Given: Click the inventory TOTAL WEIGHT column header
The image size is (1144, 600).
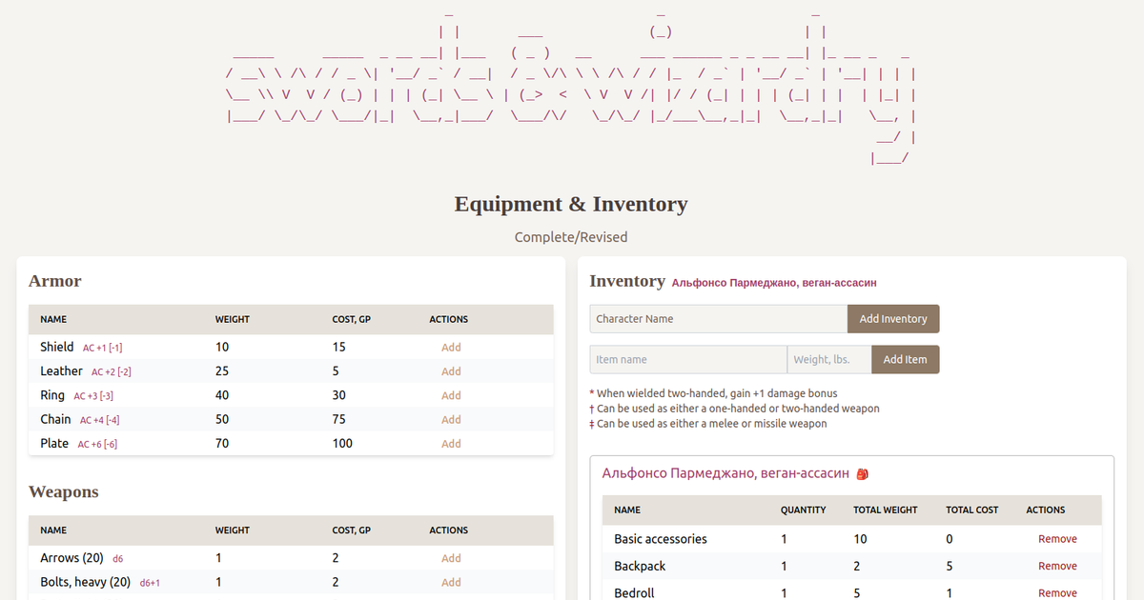Looking at the screenshot, I should pos(886,510).
